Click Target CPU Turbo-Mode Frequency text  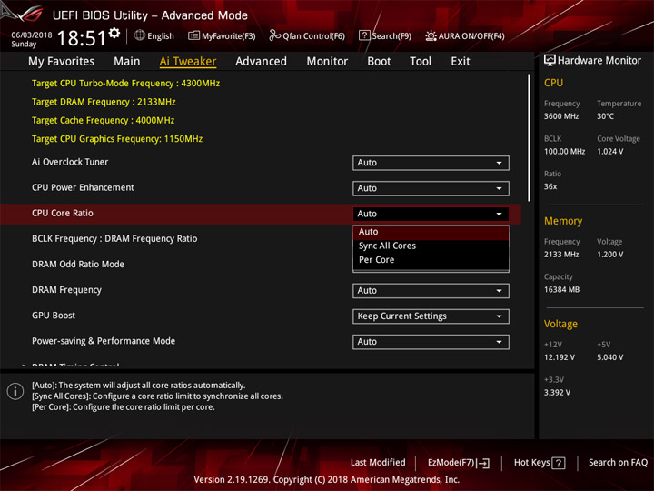point(125,83)
